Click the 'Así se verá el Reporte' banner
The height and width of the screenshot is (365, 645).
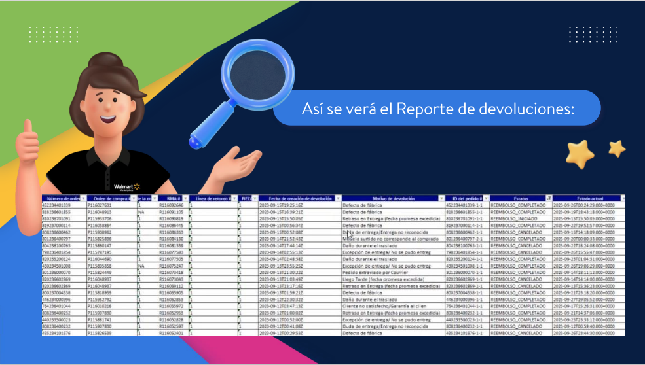coord(437,109)
